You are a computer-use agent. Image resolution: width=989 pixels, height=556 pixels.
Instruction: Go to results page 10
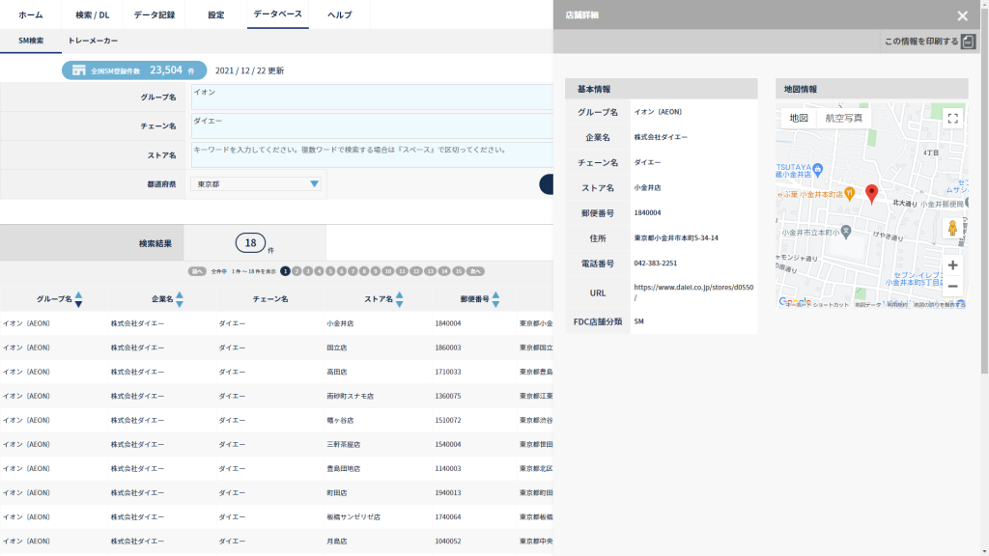click(388, 271)
